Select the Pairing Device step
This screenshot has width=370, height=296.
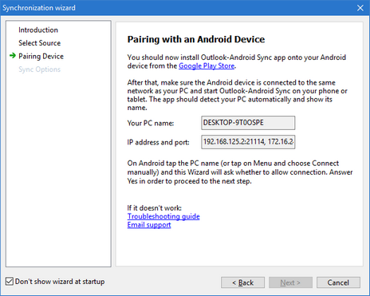(41, 57)
